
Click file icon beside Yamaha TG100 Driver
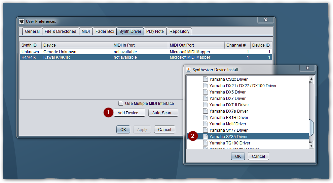coord(206,142)
